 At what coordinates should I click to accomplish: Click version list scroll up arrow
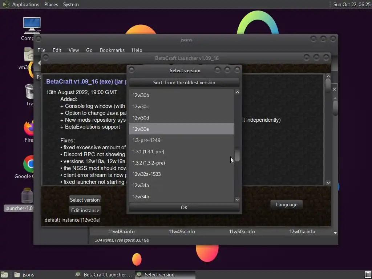[x=237, y=92]
